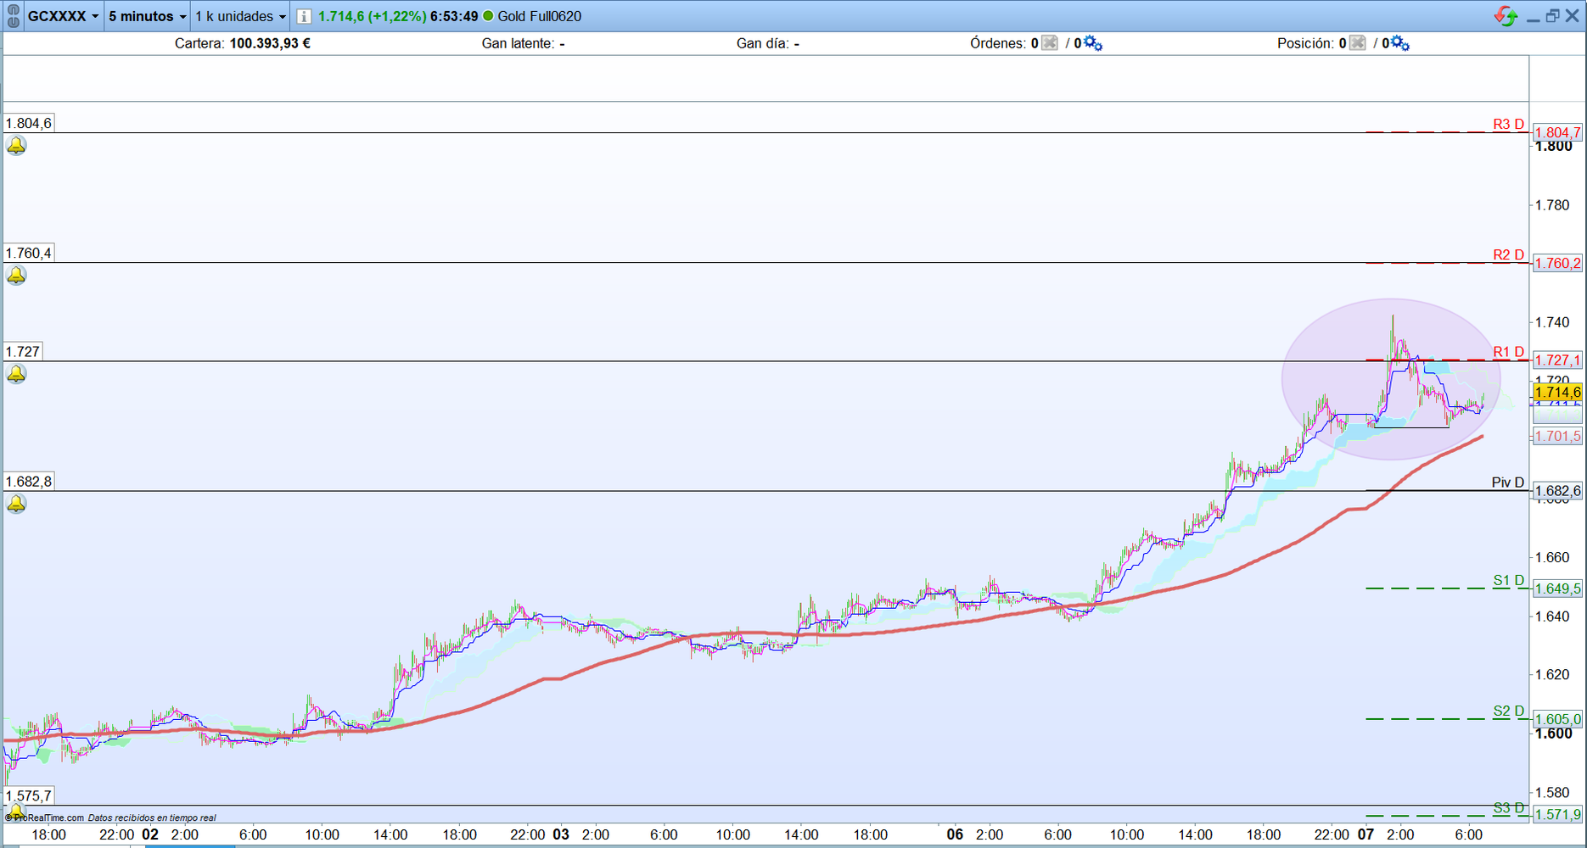
Task: Click the price change 1.714,6 (+1,22%)
Action: point(372,16)
